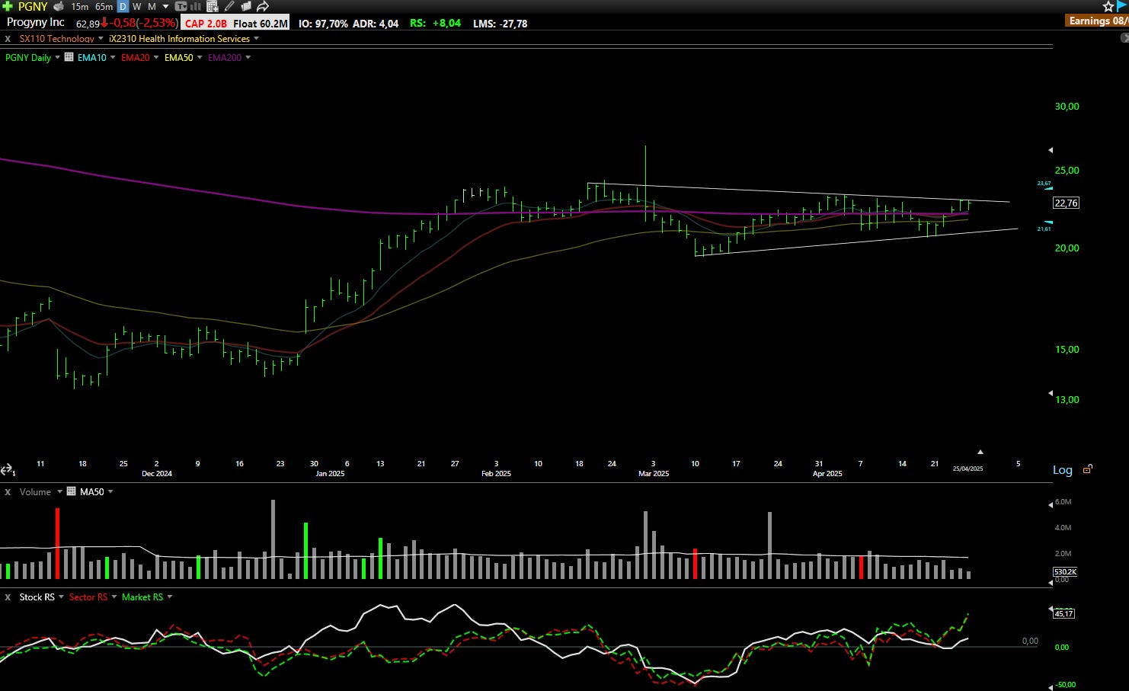Click the CAP 2.0B label
This screenshot has height=691, width=1129.
coord(206,24)
